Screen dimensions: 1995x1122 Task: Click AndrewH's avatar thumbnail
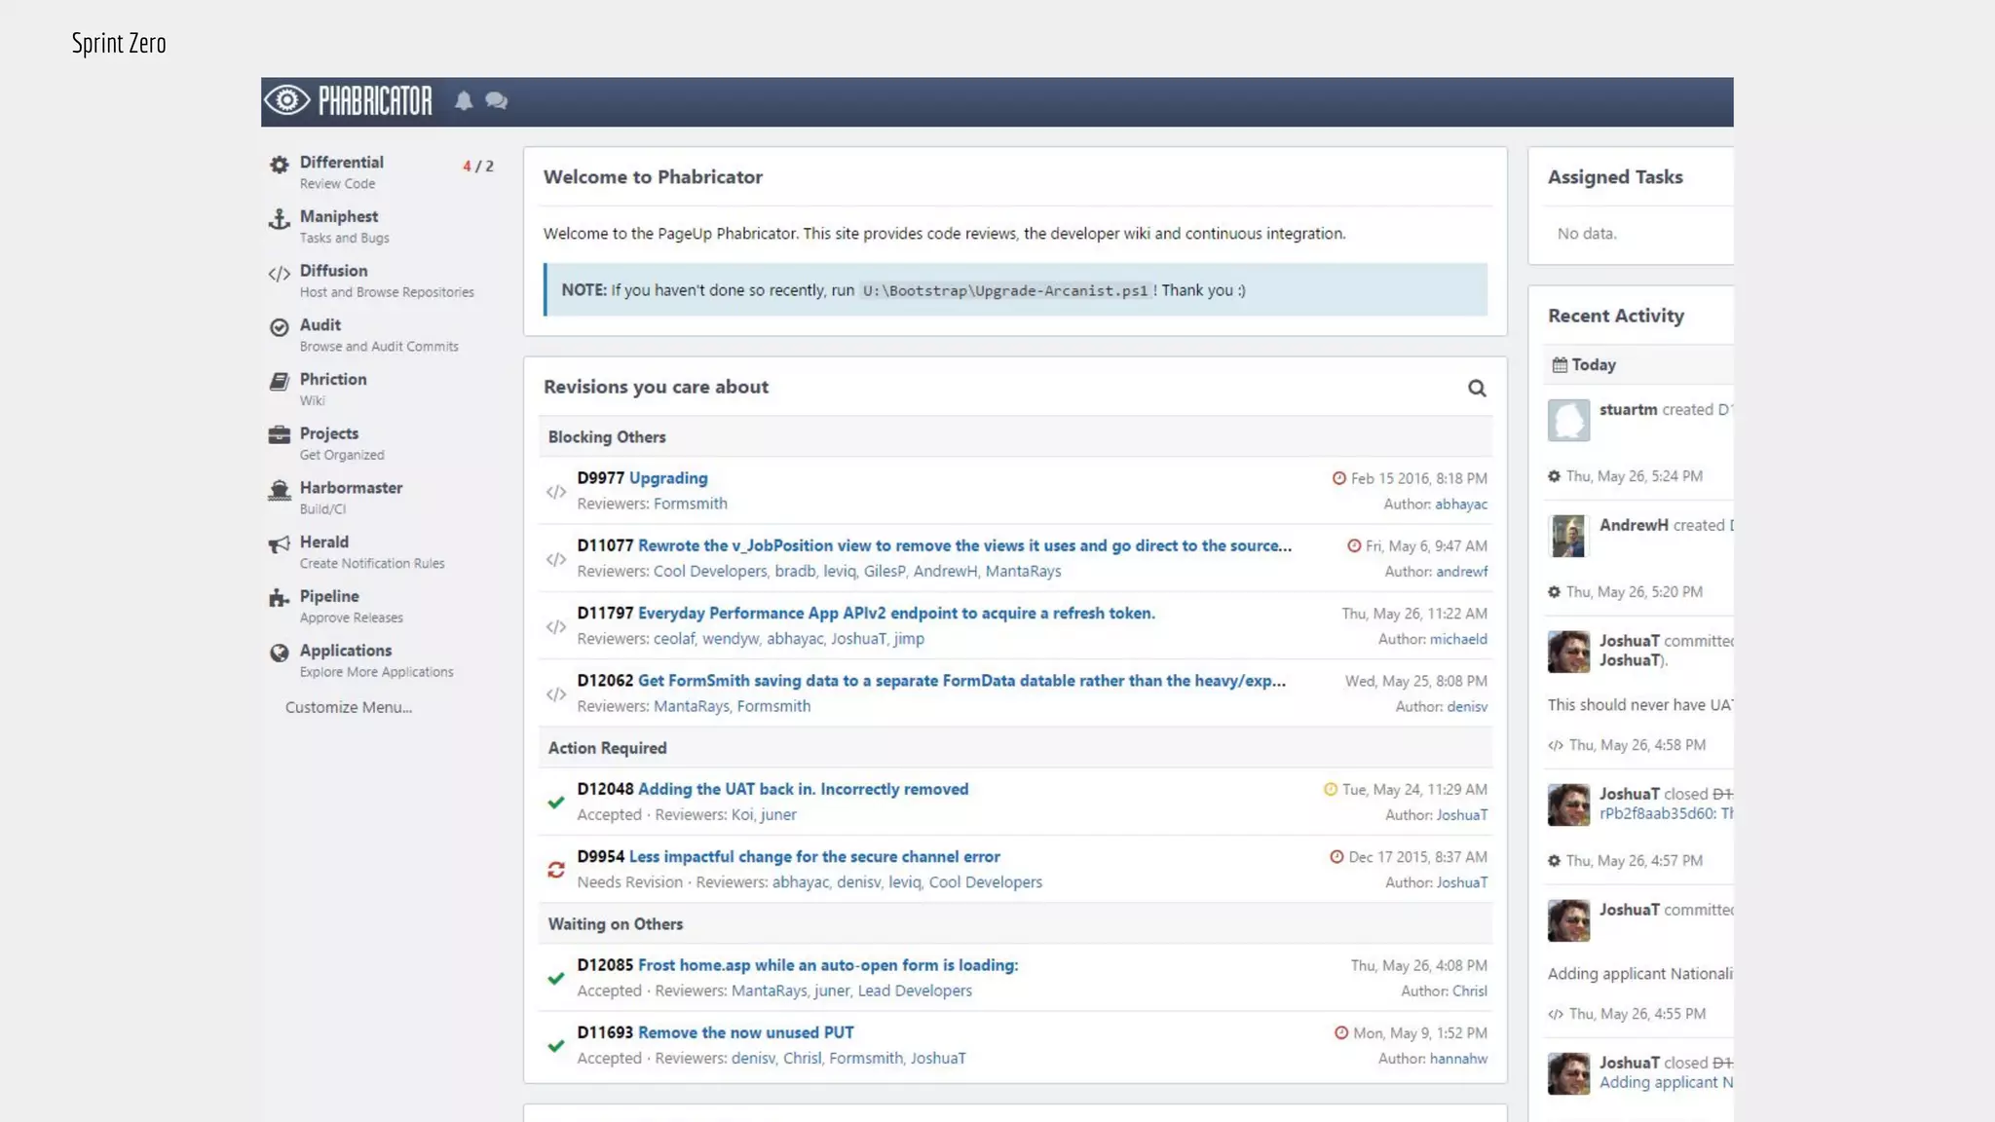click(x=1568, y=536)
